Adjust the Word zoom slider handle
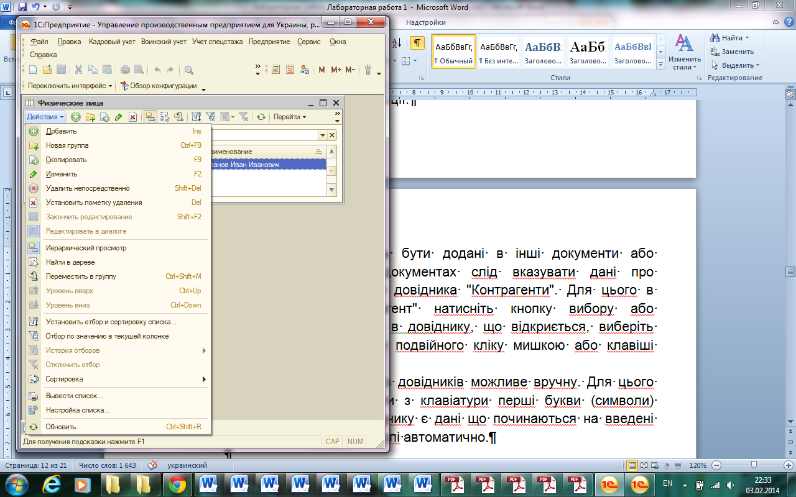796x497 pixels. pos(754,465)
